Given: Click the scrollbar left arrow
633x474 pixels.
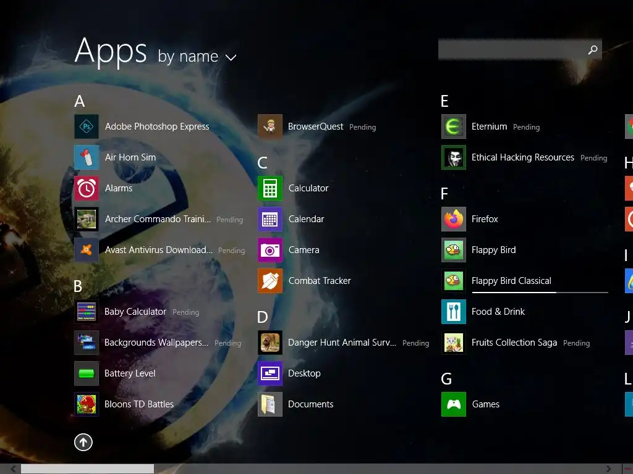Looking at the screenshot, I should click(14, 469).
